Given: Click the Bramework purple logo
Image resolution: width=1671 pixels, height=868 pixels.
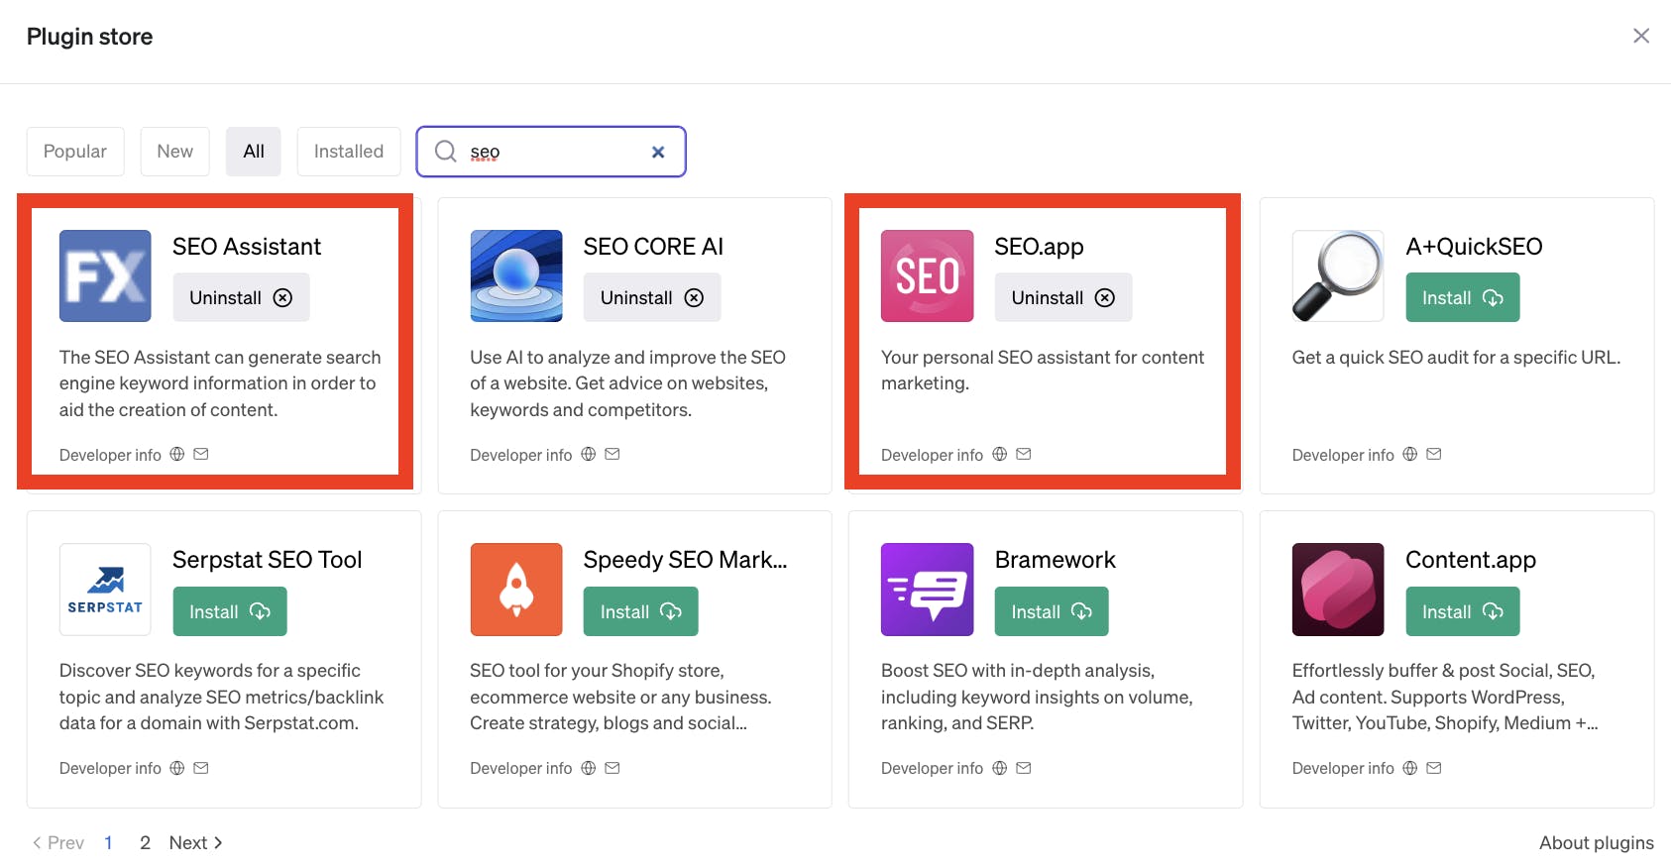Looking at the screenshot, I should click(928, 590).
